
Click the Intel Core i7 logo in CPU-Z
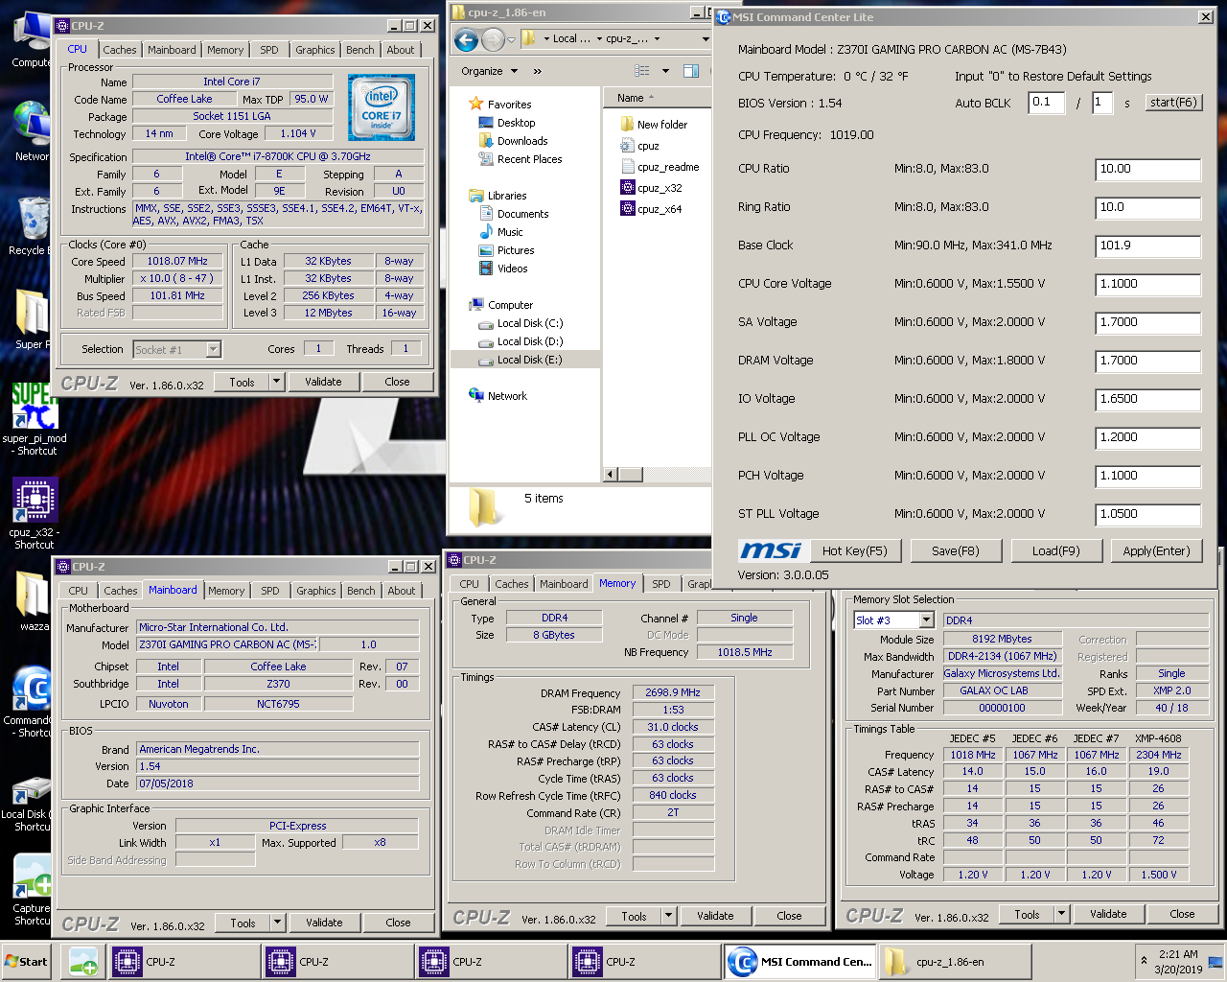[382, 107]
